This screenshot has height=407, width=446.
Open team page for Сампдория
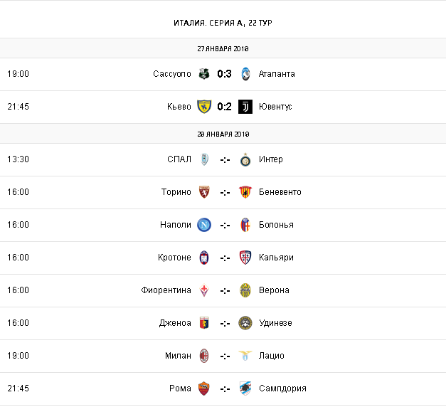click(282, 388)
